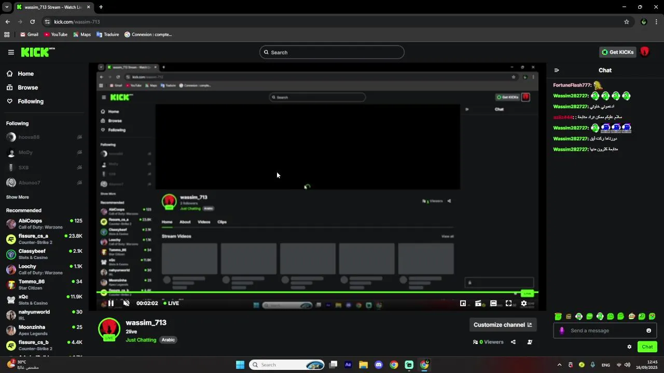Screen dimensions: 664x373
Task: Open Moonzinha recommended channel
Action: click(x=44, y=330)
